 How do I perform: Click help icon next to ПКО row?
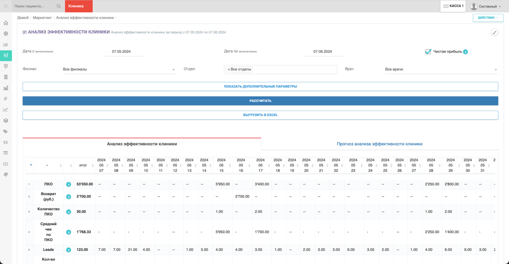(x=68, y=184)
